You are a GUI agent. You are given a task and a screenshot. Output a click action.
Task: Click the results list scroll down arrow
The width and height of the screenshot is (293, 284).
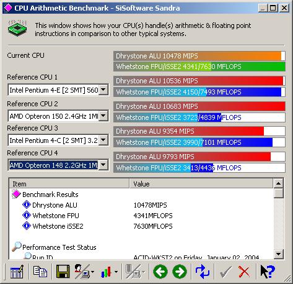tap(278, 254)
